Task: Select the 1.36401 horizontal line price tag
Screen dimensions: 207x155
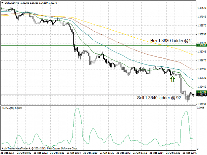Action: [202, 92]
